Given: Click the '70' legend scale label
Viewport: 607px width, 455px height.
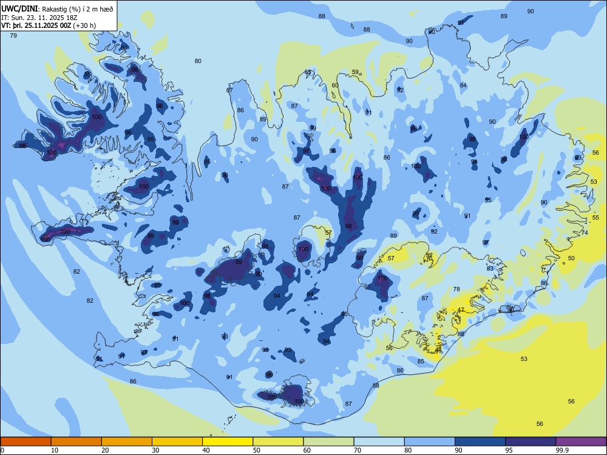Looking at the screenshot, I should click(x=358, y=450).
